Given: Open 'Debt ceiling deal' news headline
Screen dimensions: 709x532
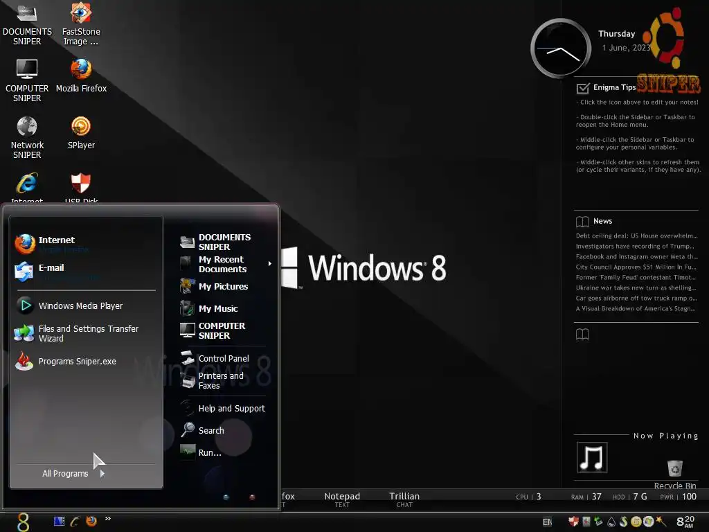Looking at the screenshot, I should click(x=636, y=236).
